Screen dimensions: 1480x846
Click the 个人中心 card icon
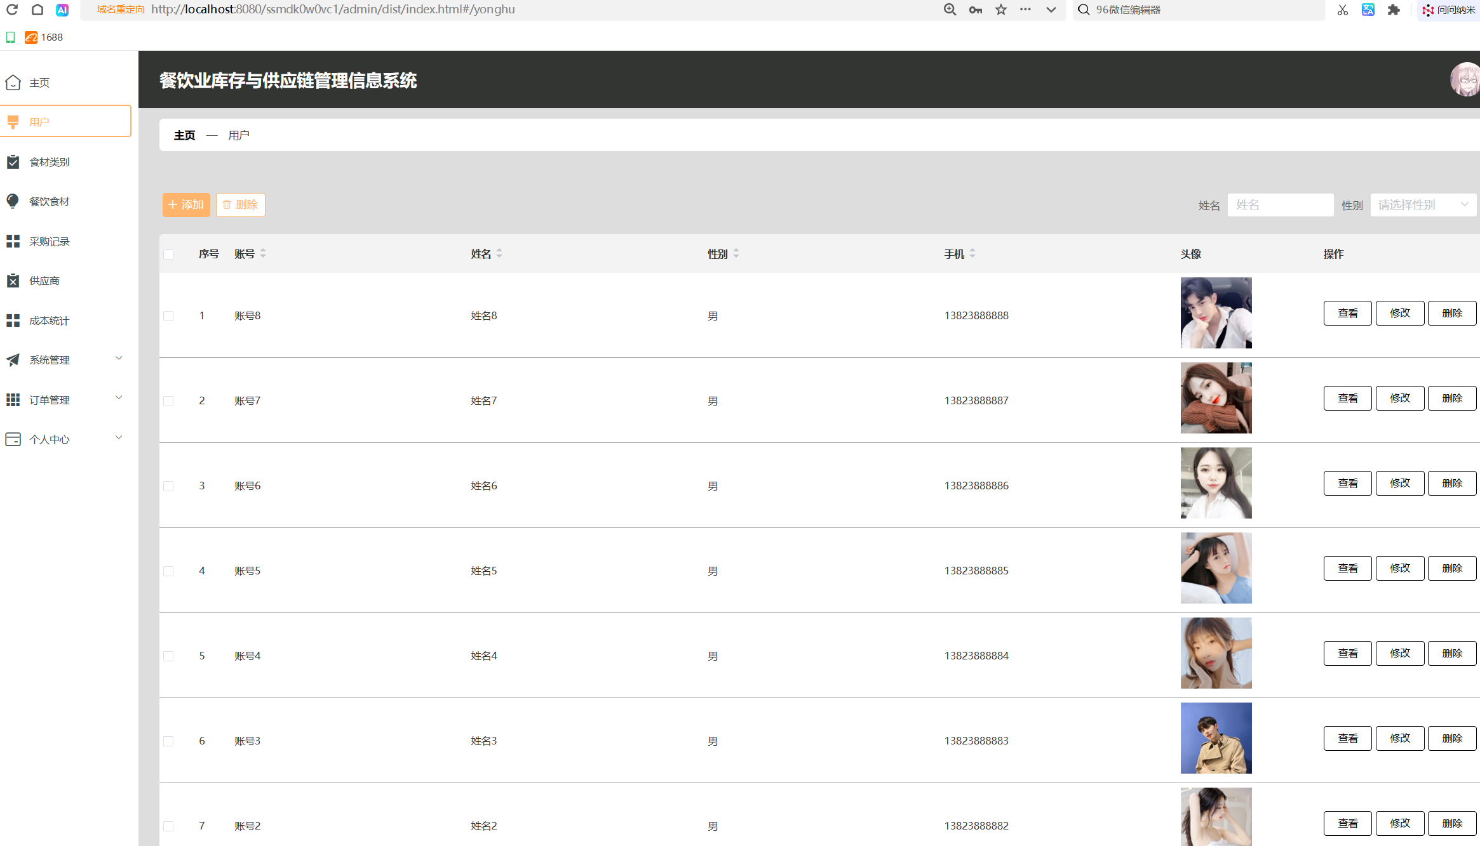[13, 439]
